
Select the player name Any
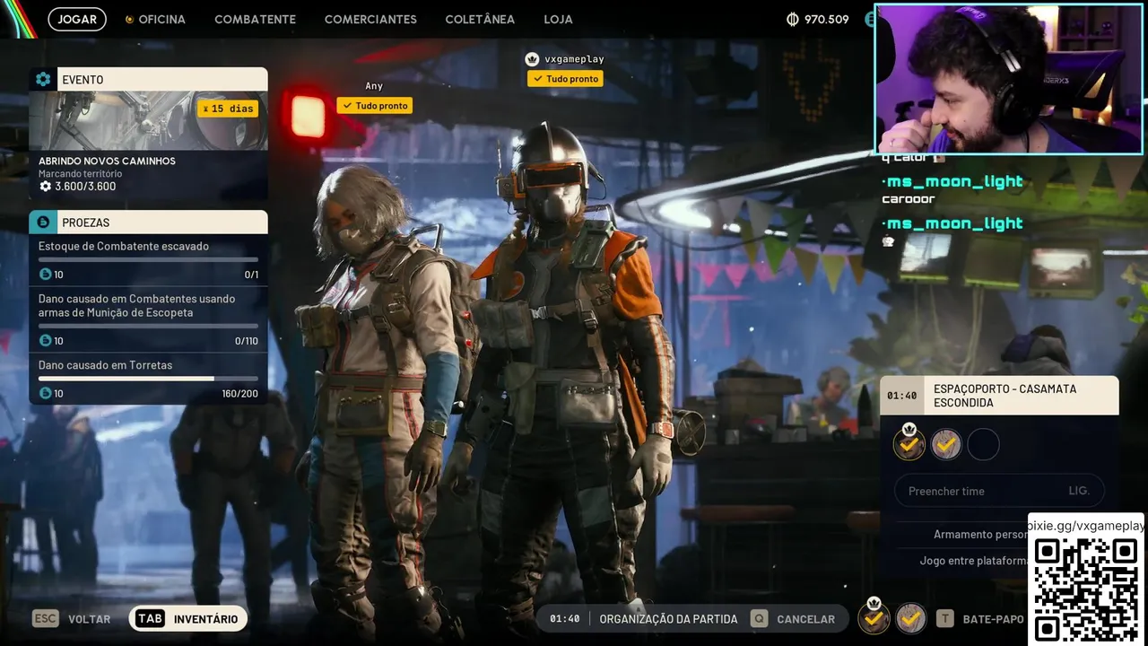point(374,86)
